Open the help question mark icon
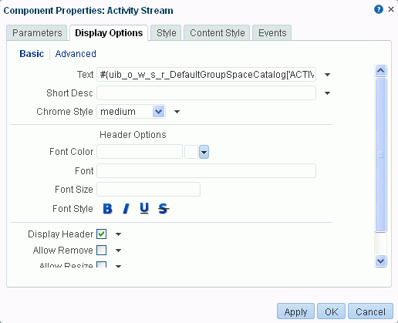The image size is (398, 323). [x=379, y=9]
